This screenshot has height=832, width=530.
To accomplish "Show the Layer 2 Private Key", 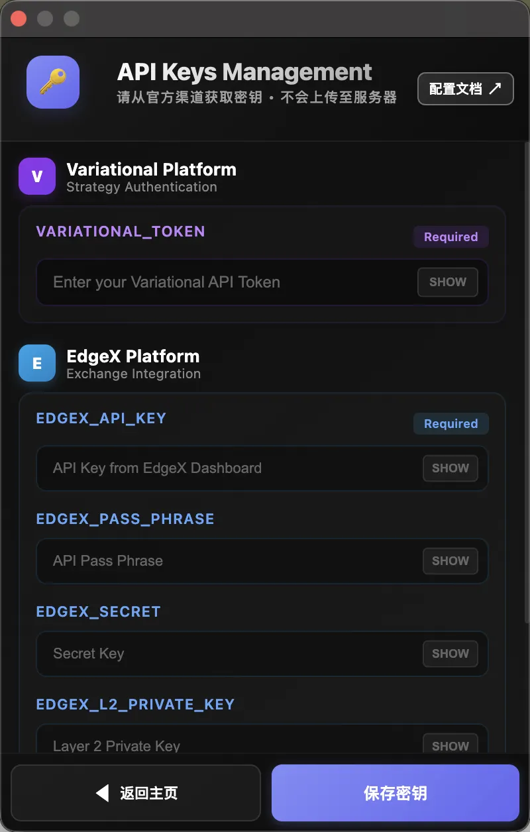I will click(x=450, y=745).
